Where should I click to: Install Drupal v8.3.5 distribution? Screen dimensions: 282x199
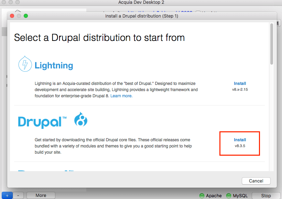click(240, 140)
